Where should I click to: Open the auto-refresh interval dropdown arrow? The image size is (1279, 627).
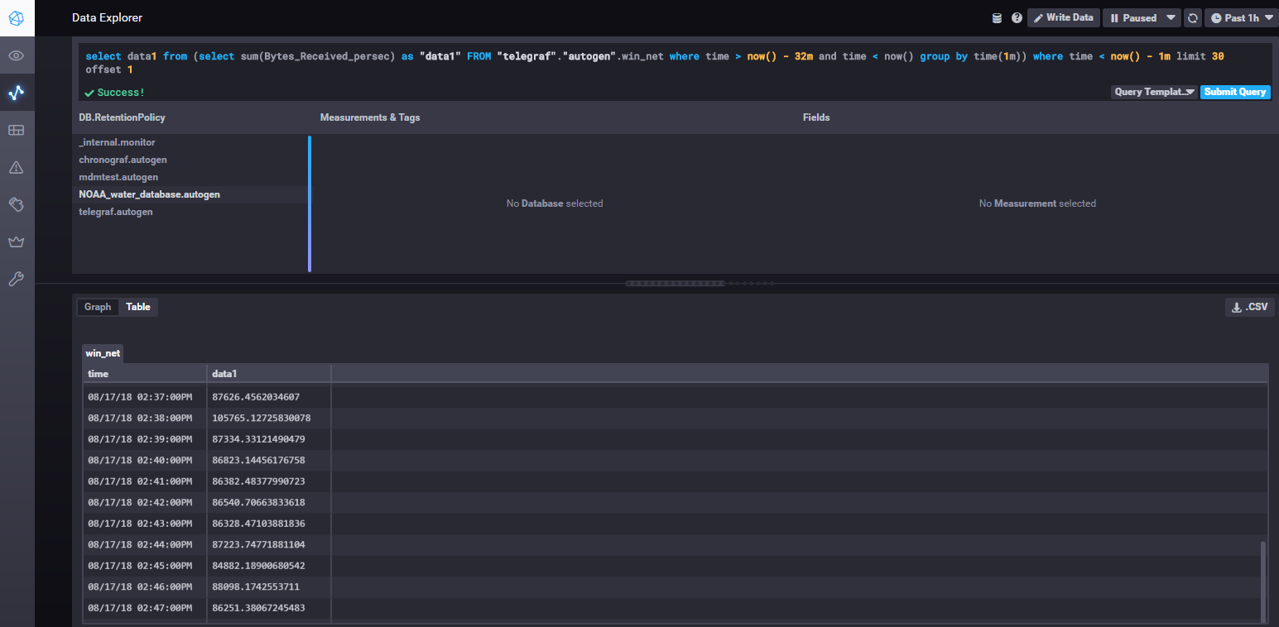(1172, 17)
